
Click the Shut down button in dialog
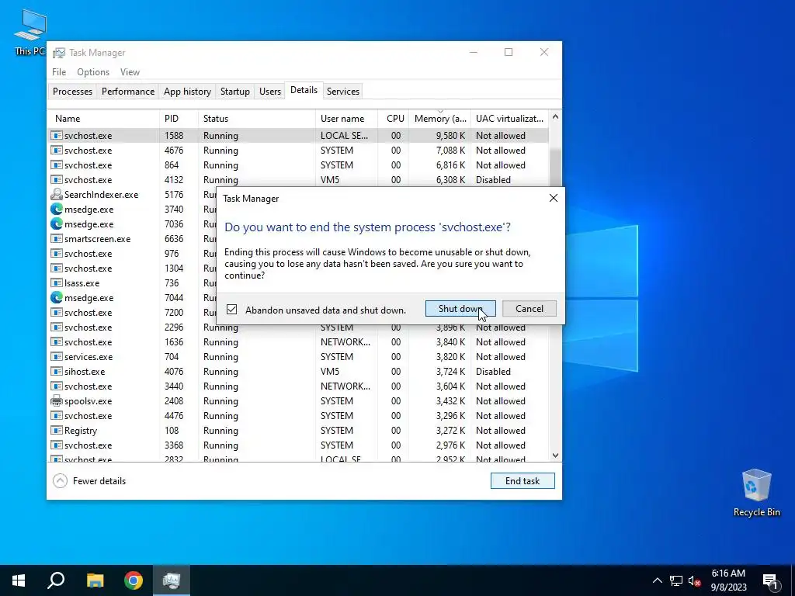coord(460,309)
